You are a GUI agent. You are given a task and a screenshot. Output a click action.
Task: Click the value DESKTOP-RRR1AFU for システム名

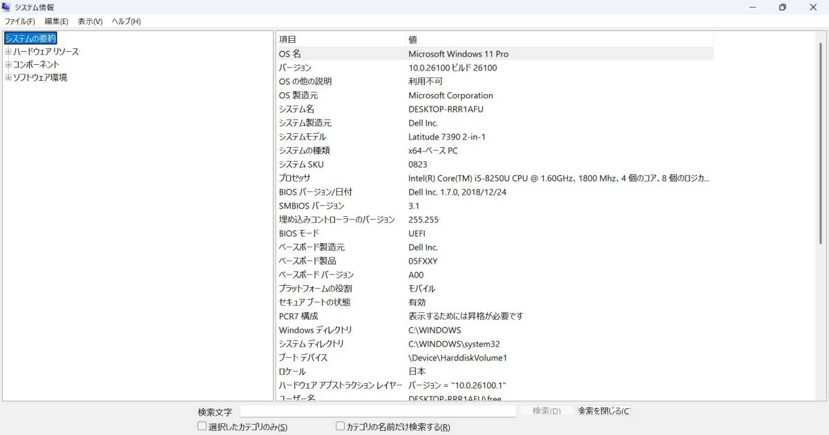tap(446, 109)
